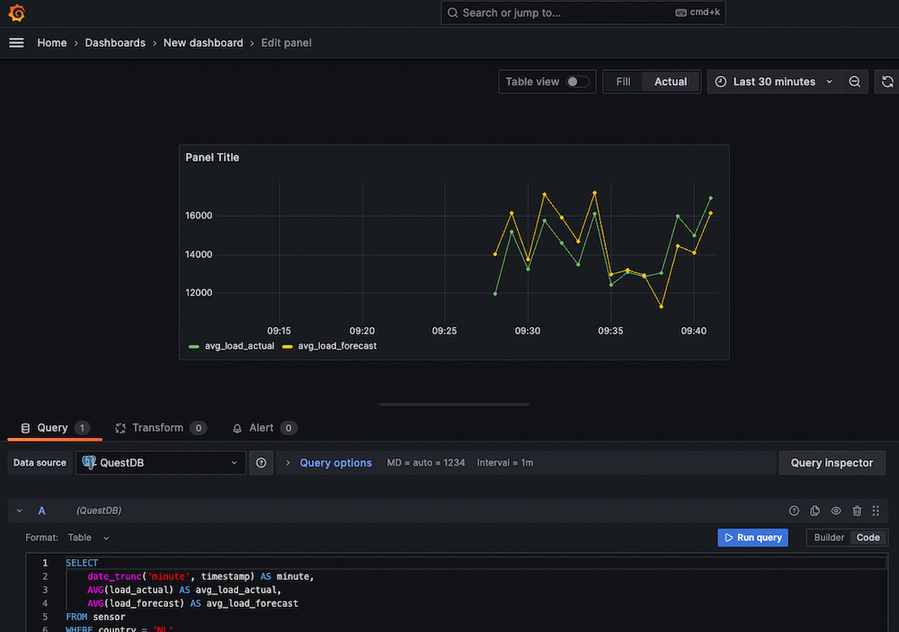
Task: Toggle the Table view switch
Action: point(577,82)
